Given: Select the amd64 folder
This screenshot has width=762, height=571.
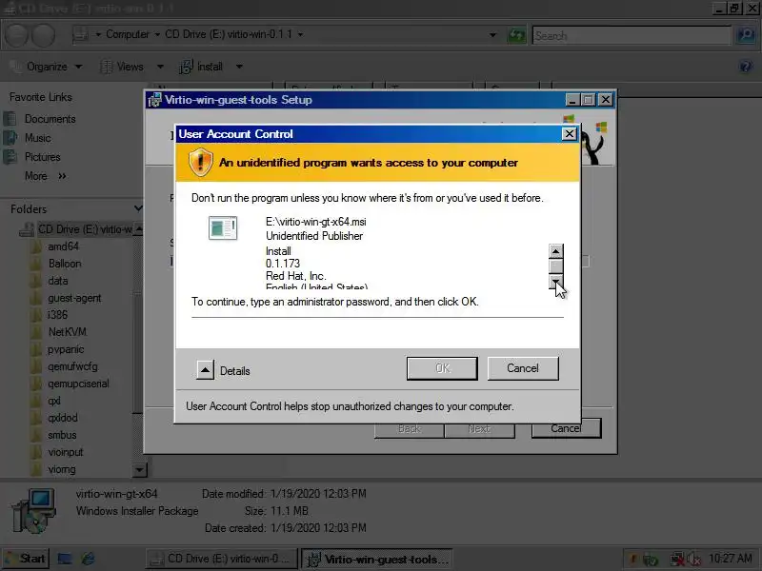Looking at the screenshot, I should click(x=63, y=246).
